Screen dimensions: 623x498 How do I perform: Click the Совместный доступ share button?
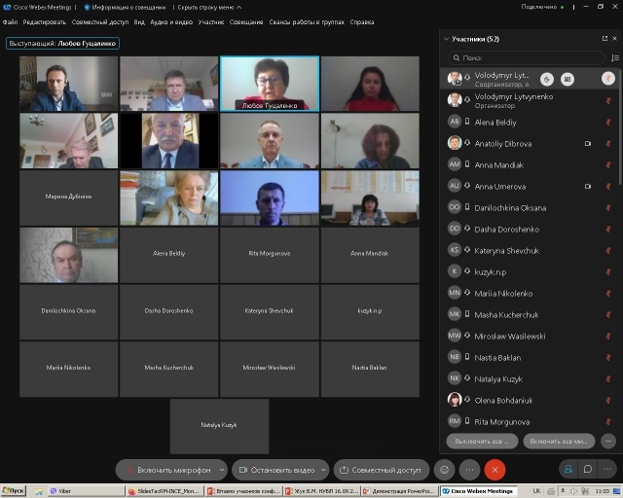pyautogui.click(x=381, y=469)
